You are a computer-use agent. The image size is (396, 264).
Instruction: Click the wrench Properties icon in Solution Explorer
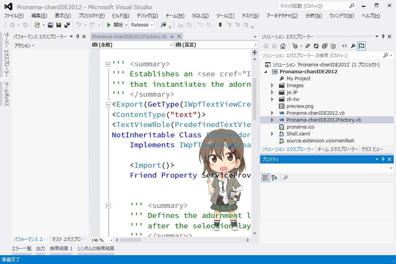353,46
